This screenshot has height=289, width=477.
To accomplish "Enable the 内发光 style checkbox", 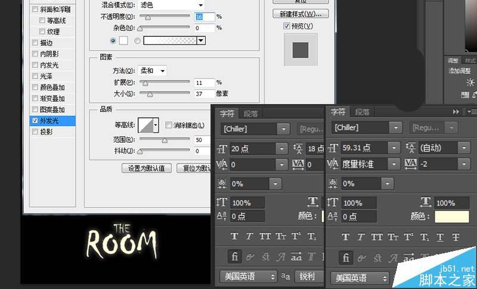I will 35,65.
